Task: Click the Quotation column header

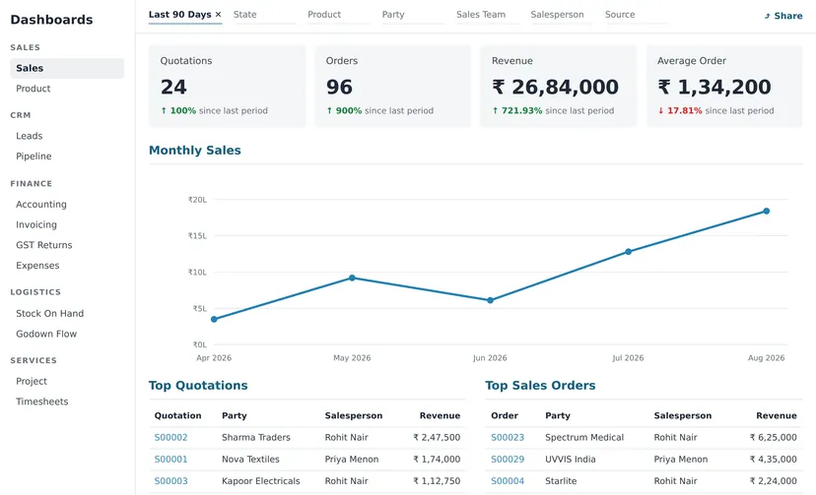Action: [x=177, y=415]
